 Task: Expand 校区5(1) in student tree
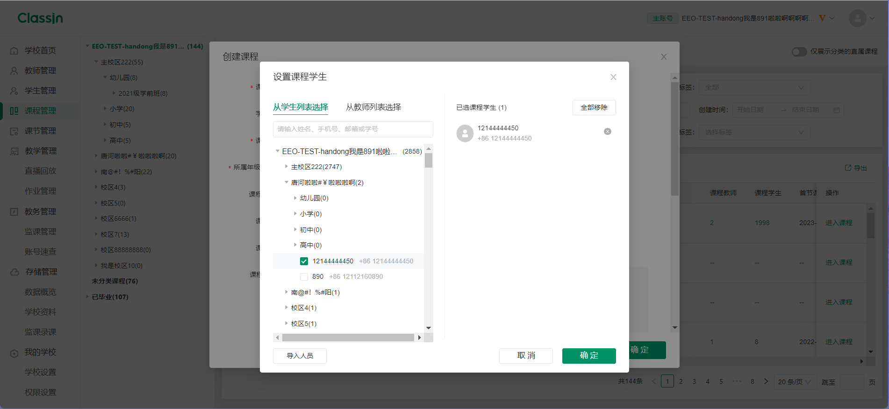(287, 324)
